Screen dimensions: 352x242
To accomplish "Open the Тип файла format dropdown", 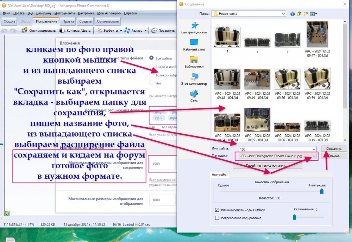I will [314, 156].
